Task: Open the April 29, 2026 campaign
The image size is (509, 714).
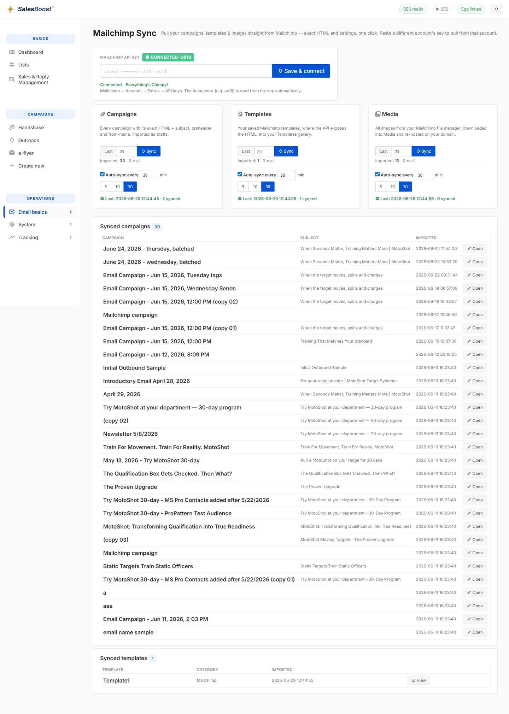Action: coord(475,394)
